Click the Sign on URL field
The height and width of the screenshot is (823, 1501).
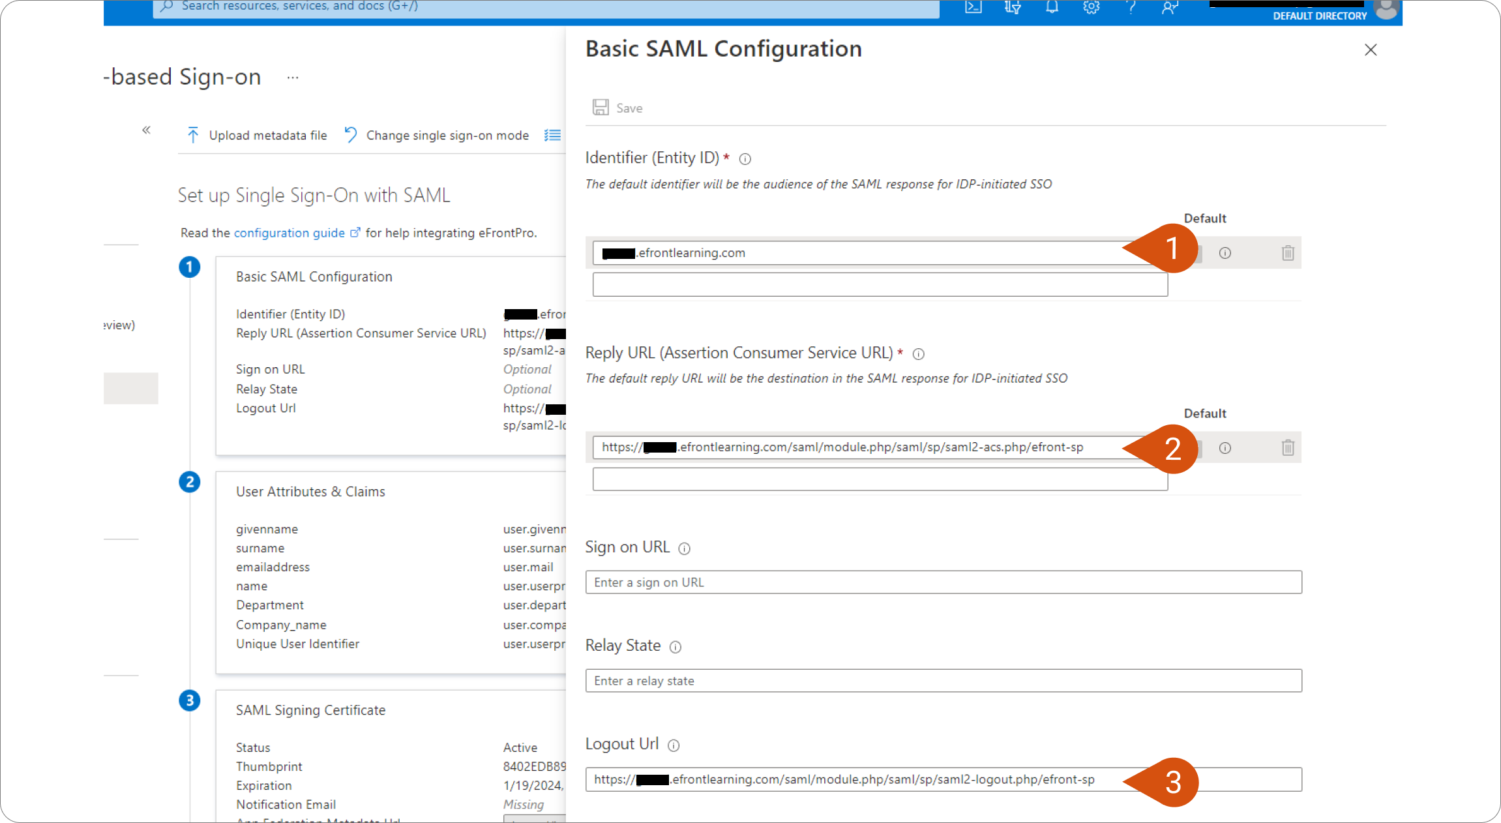coord(944,582)
